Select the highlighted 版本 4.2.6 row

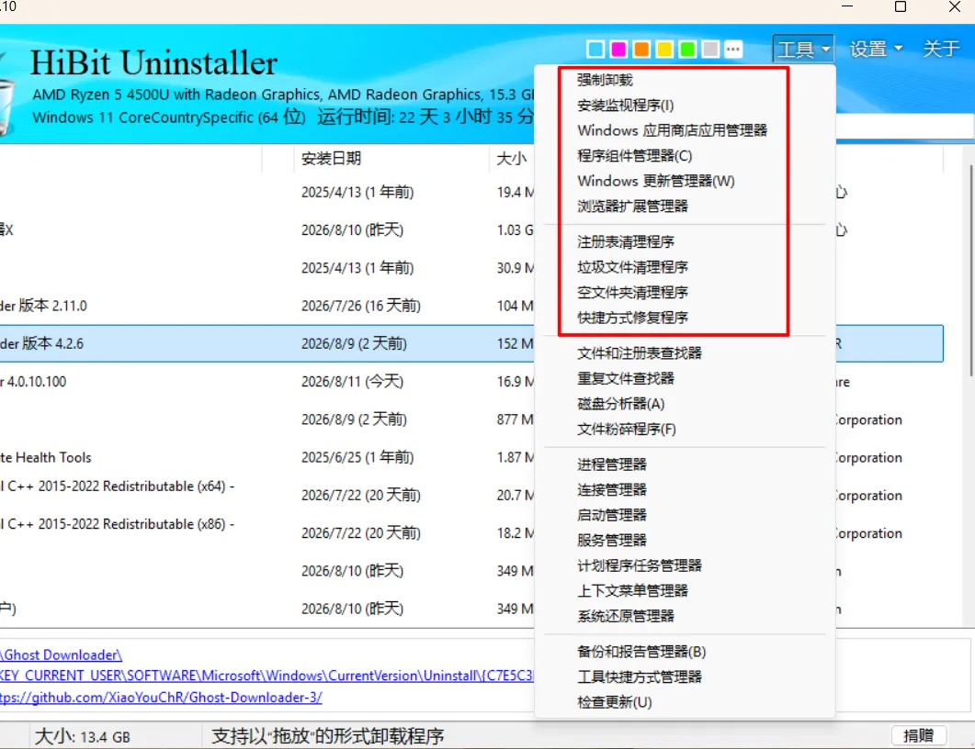pos(267,343)
